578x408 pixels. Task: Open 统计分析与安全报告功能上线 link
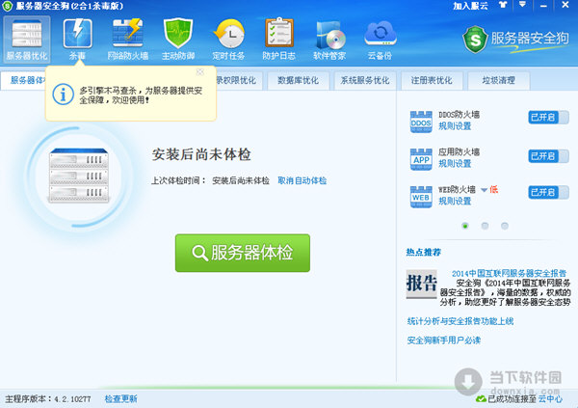pyautogui.click(x=460, y=321)
